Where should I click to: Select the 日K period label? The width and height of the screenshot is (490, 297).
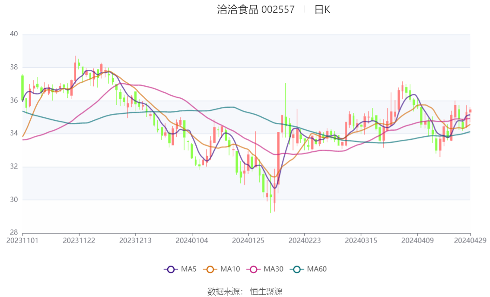[322, 10]
